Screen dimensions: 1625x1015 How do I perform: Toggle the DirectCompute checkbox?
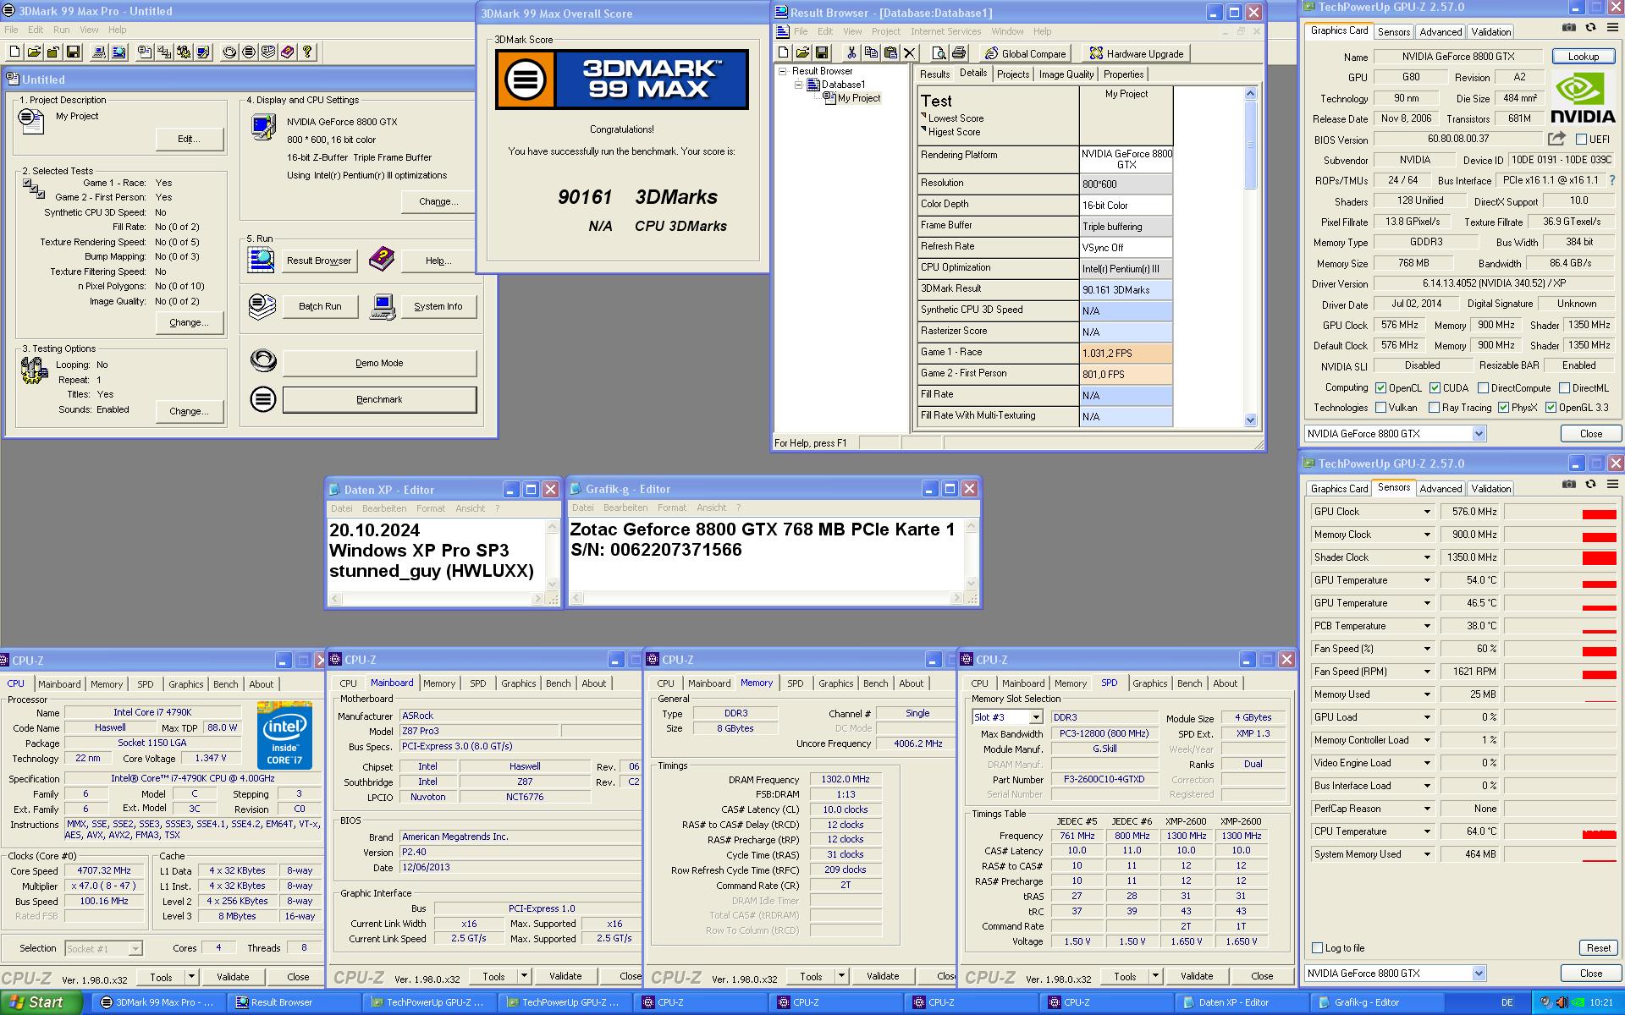(1483, 388)
